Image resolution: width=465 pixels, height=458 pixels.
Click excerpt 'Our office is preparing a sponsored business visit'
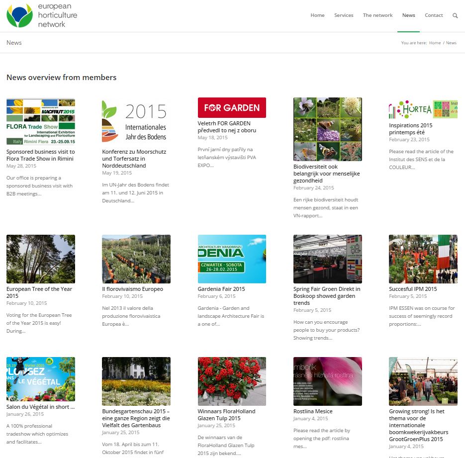point(39,186)
